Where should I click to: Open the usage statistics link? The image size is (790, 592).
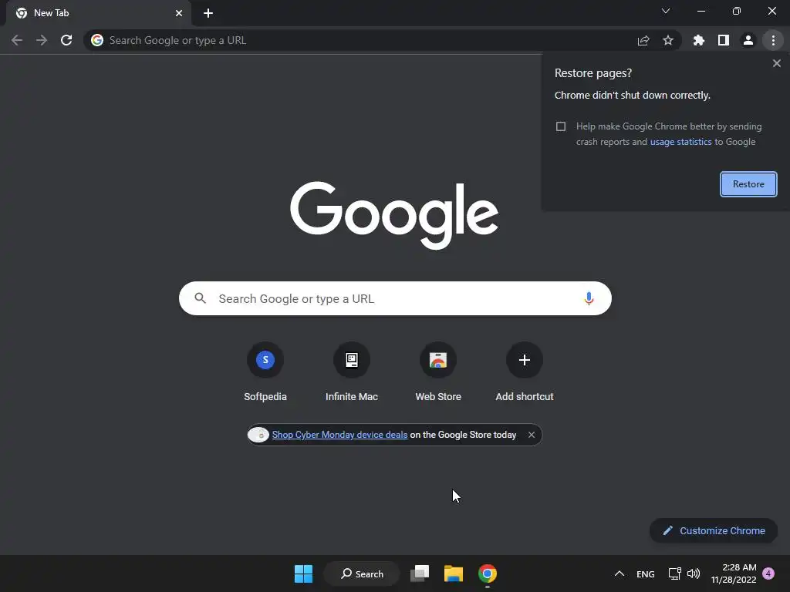tap(680, 142)
